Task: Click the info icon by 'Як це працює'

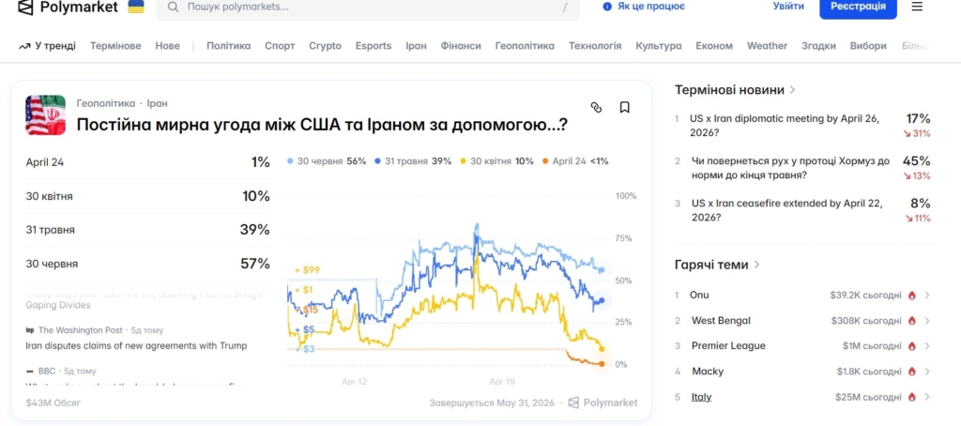Action: [605, 7]
